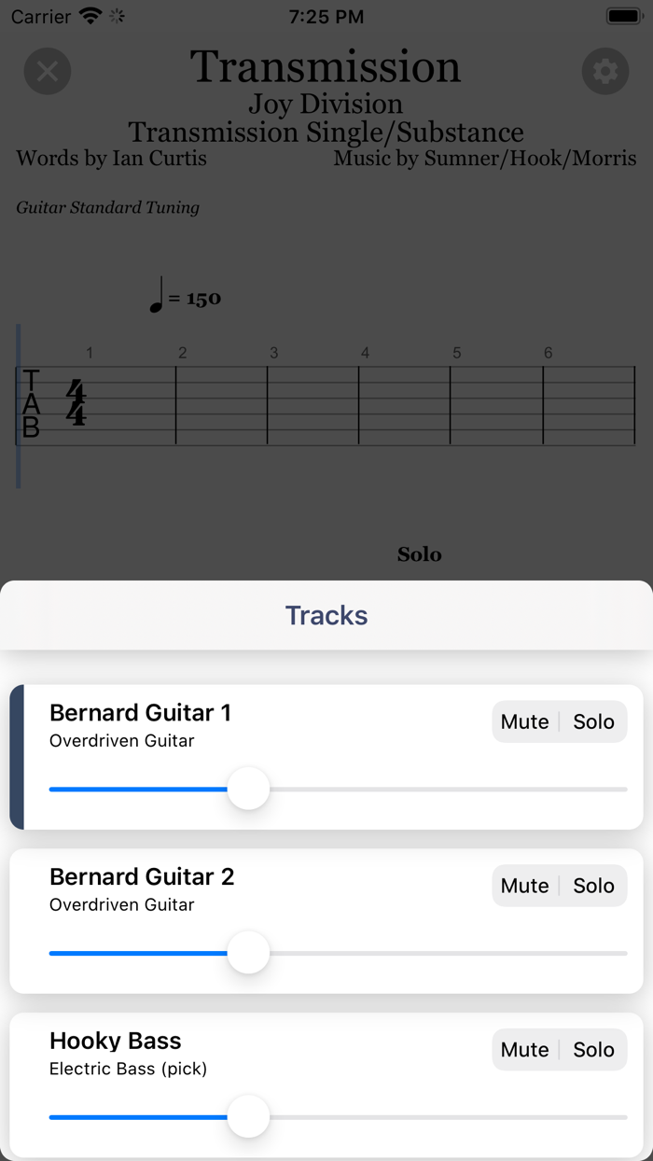
Task: Mute the Hooky Bass track
Action: point(524,1049)
